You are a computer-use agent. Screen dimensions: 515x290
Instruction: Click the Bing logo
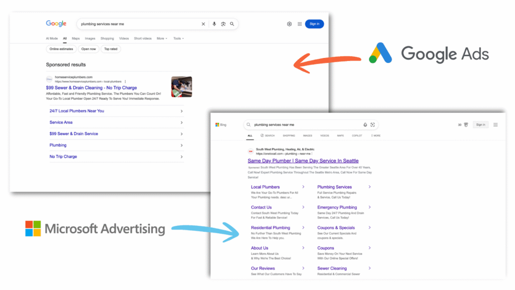coord(221,125)
